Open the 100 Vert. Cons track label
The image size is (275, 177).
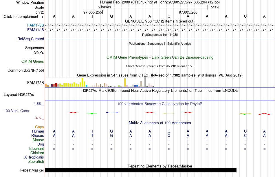(16, 111)
